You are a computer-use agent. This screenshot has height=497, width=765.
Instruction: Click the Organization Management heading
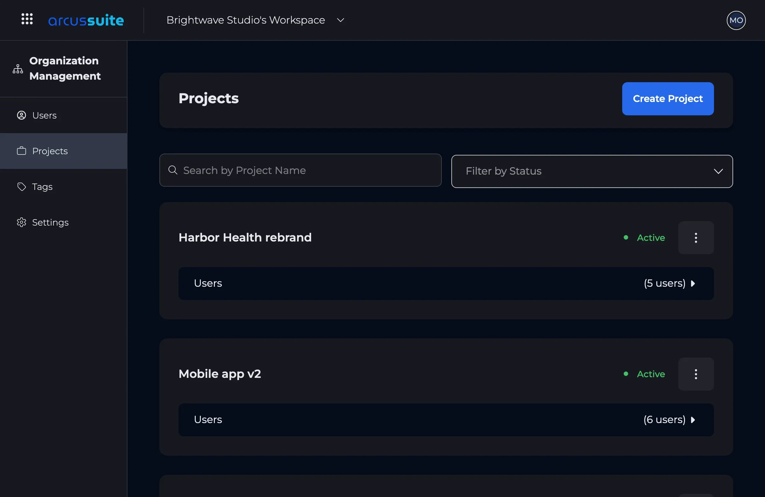[x=65, y=68]
